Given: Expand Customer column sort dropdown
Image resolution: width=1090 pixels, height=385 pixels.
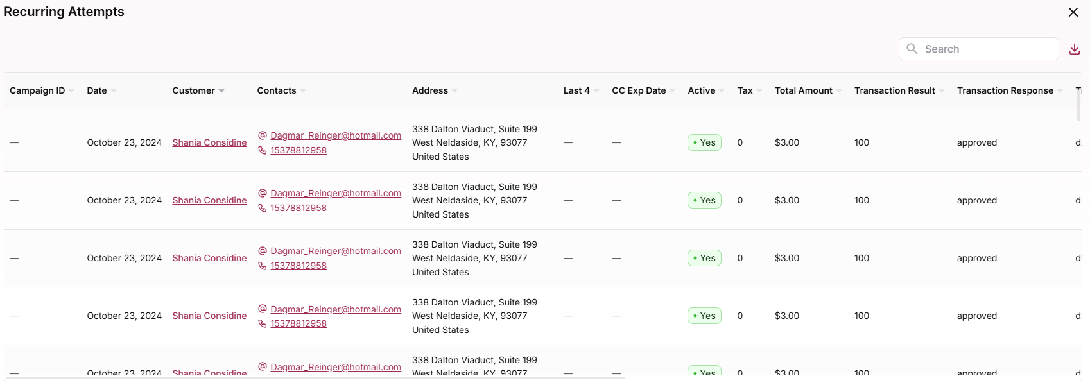Looking at the screenshot, I should click(221, 91).
